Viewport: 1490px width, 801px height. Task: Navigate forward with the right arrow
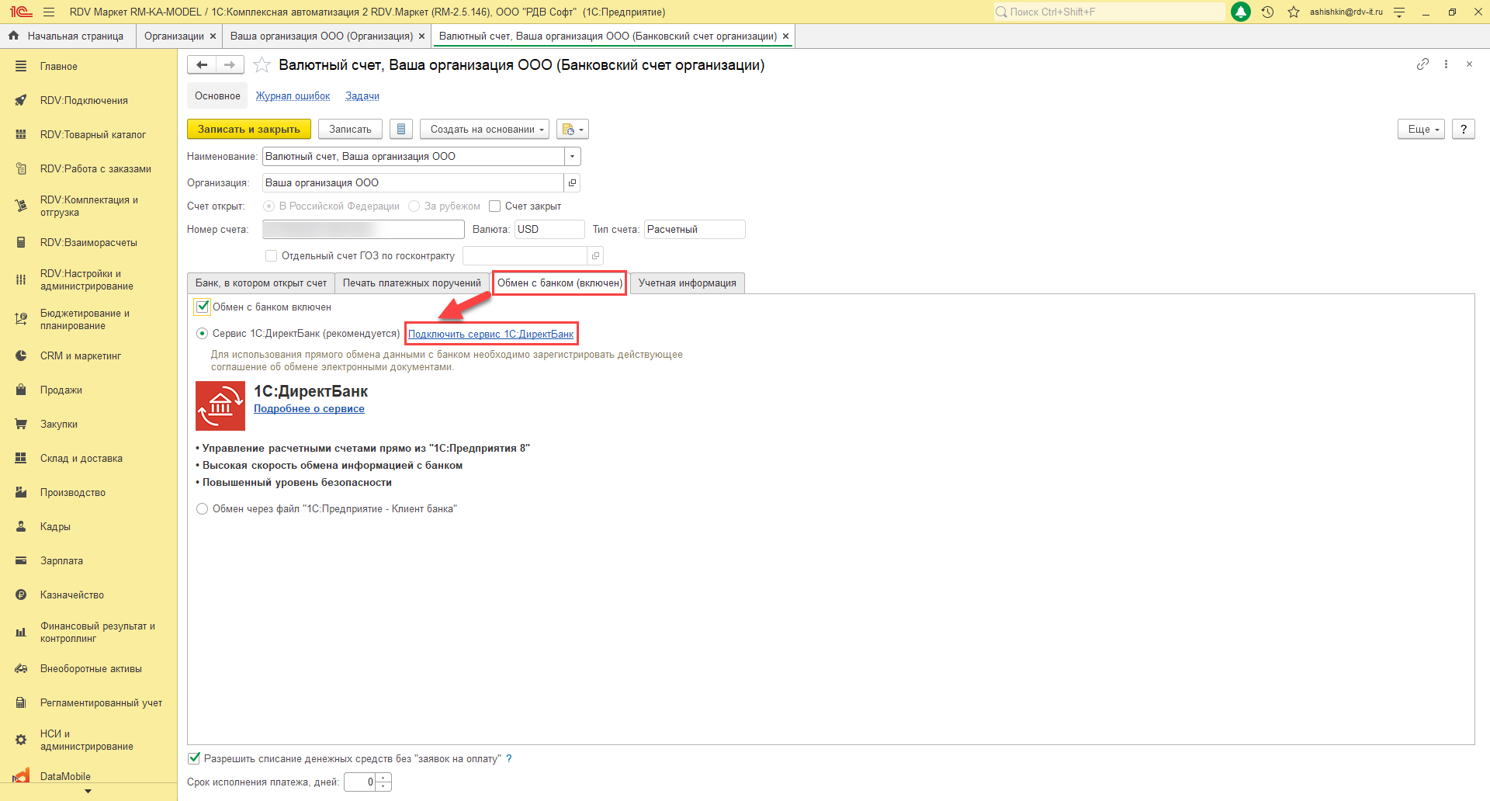(x=230, y=65)
